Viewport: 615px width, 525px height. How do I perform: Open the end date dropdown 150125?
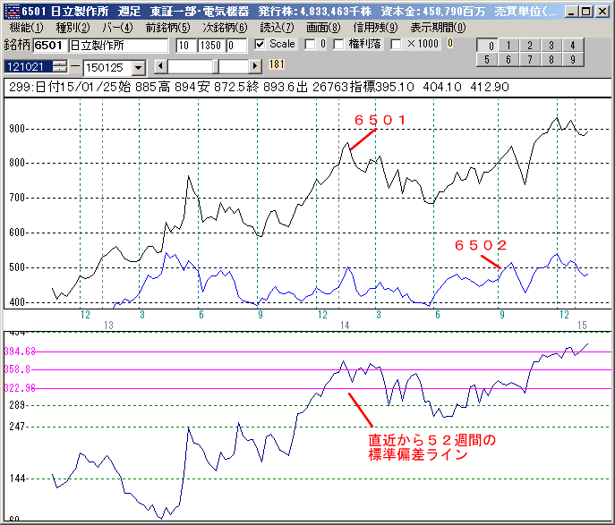coord(138,68)
